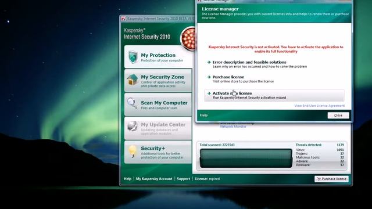Open the My Protection shield icon

coord(133,57)
